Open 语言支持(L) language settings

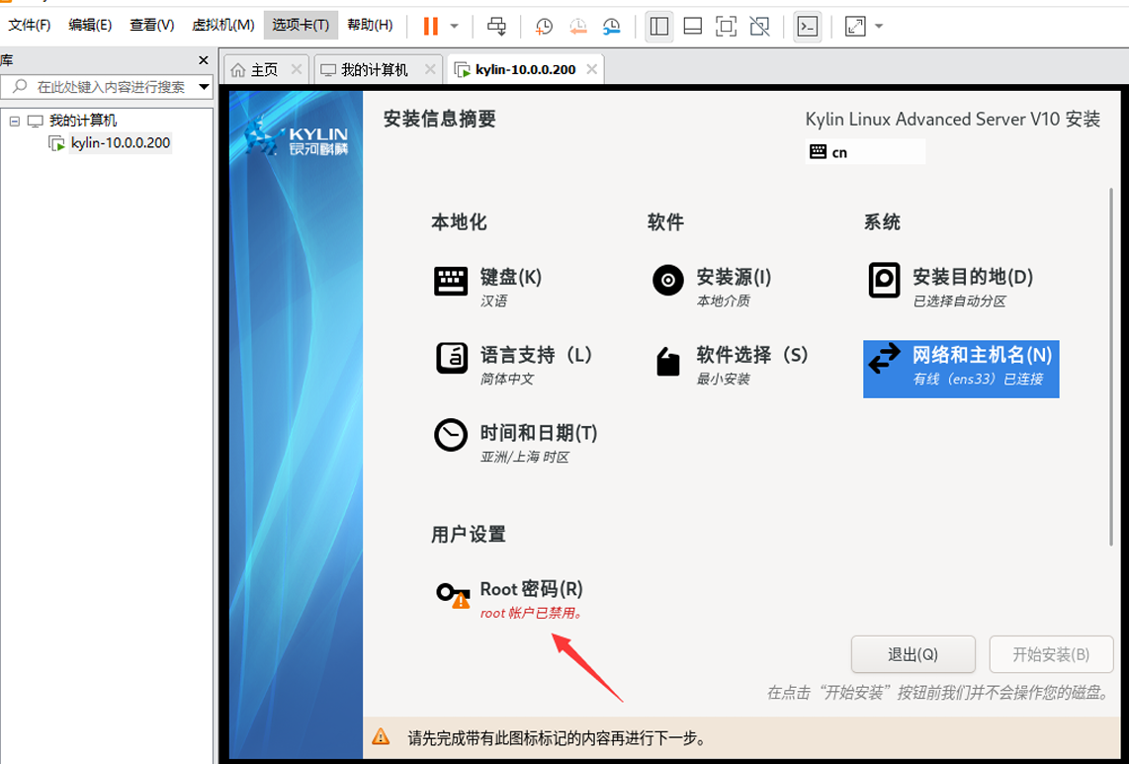pyautogui.click(x=514, y=365)
